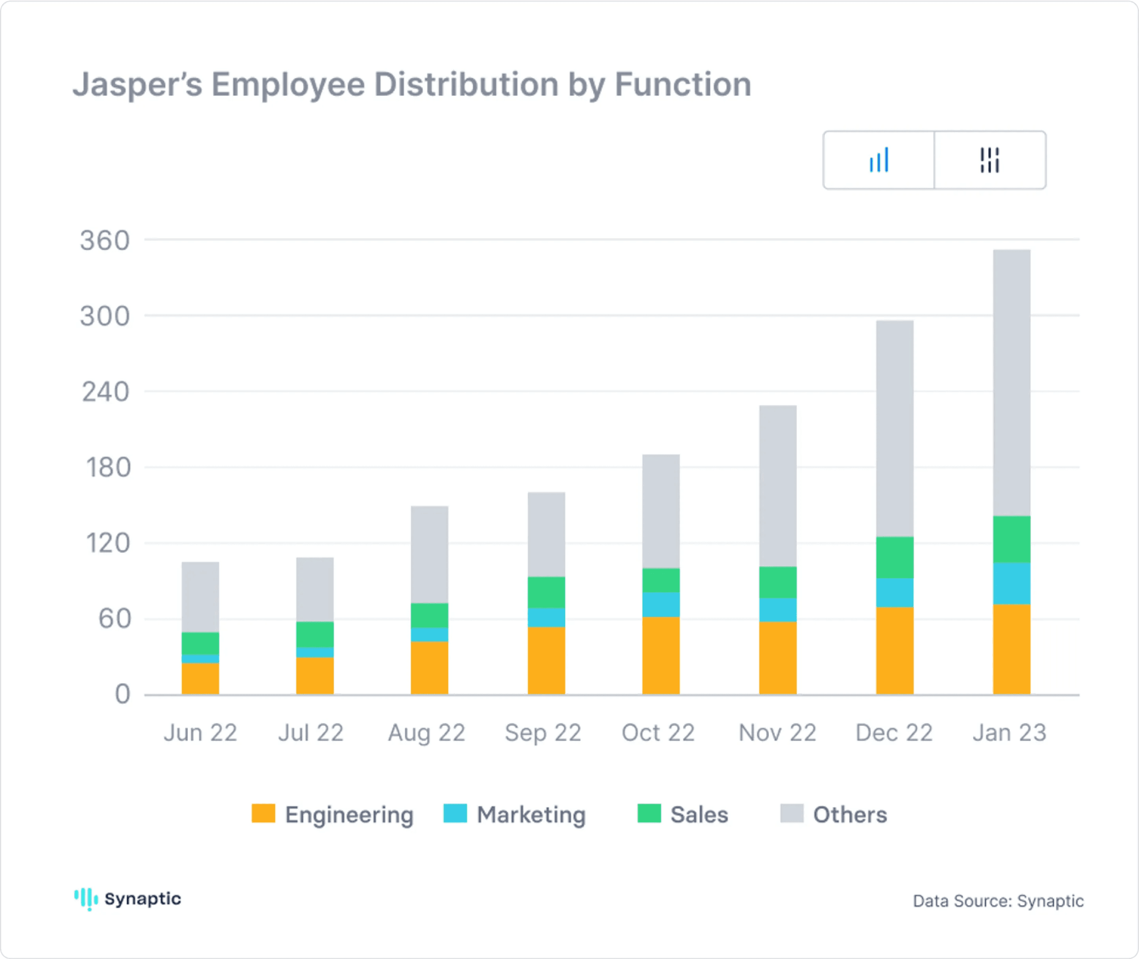The image size is (1139, 959).
Task: Toggle the Others legend entry
Action: tap(850, 815)
